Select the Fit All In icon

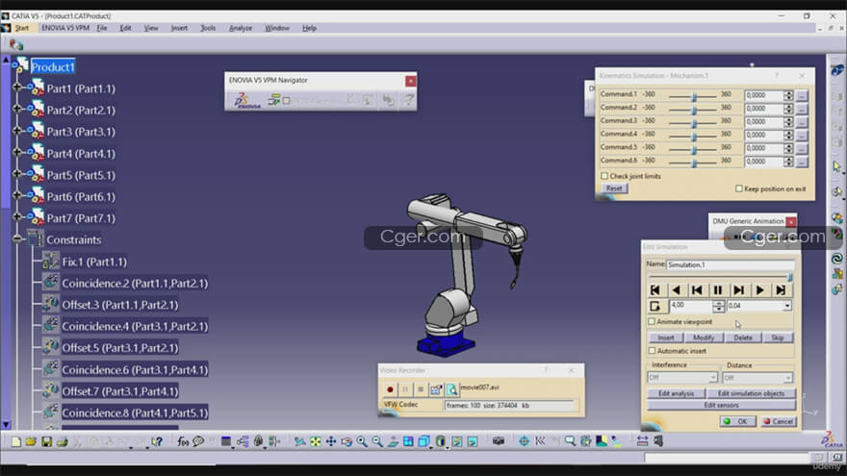coord(316,441)
